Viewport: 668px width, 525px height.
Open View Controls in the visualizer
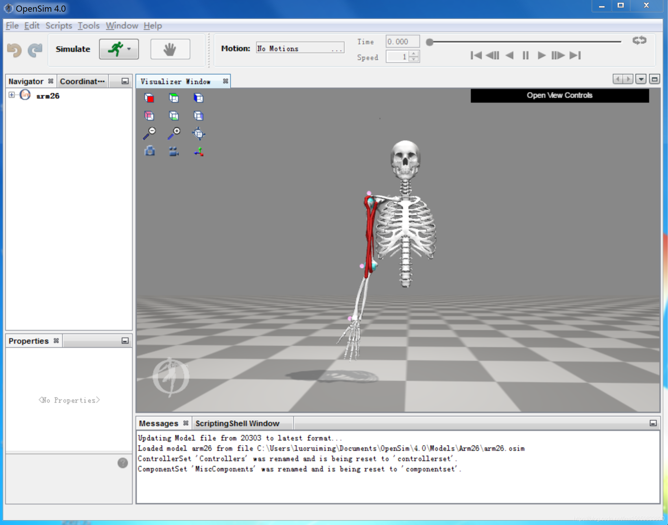[x=559, y=95]
